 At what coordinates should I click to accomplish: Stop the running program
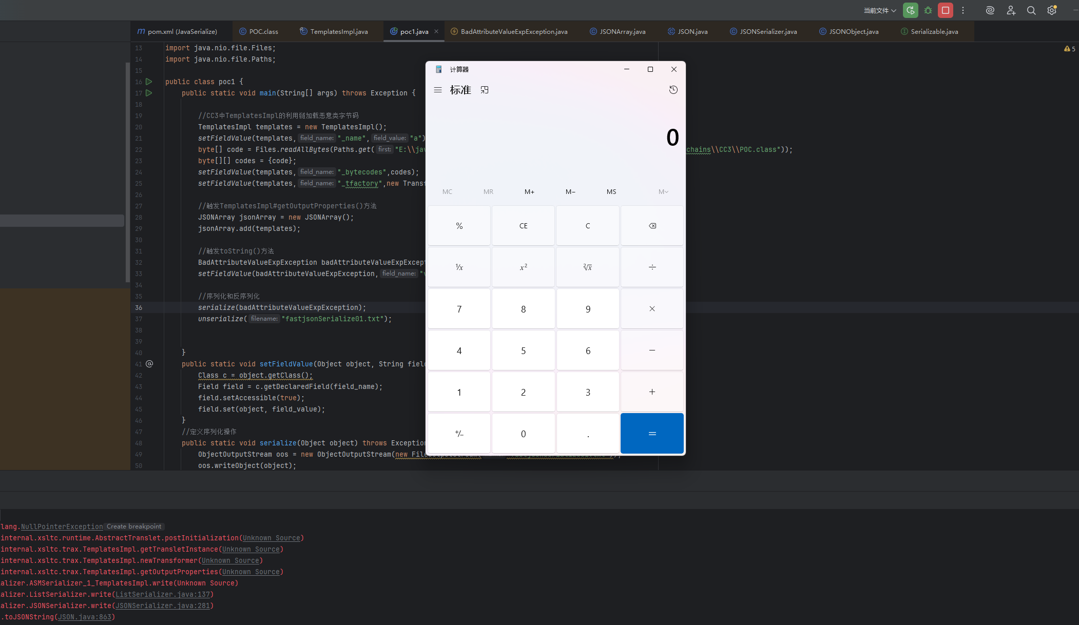pyautogui.click(x=946, y=10)
